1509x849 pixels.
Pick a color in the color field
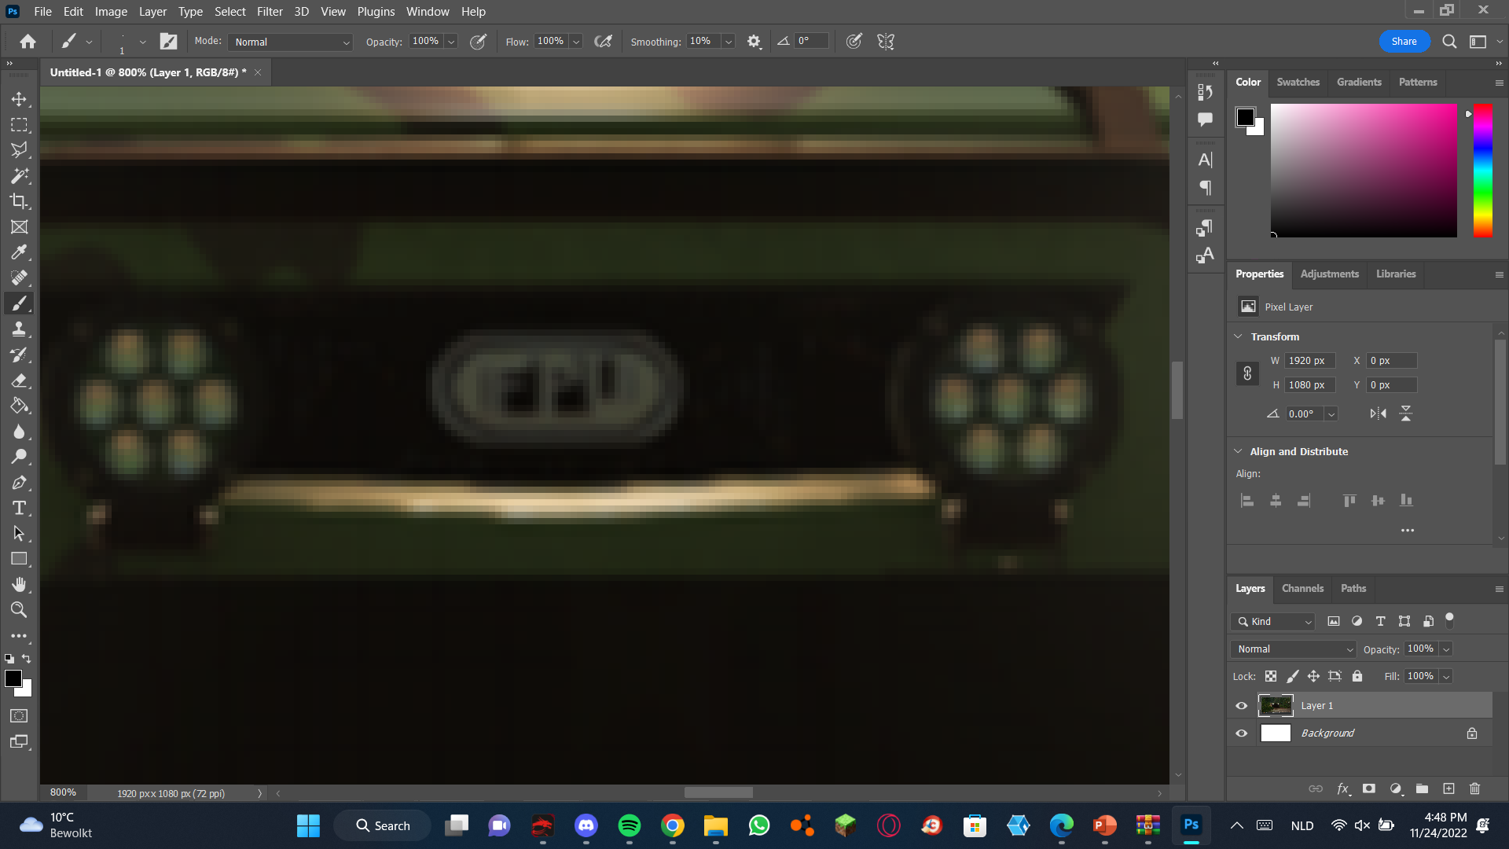[1364, 170]
